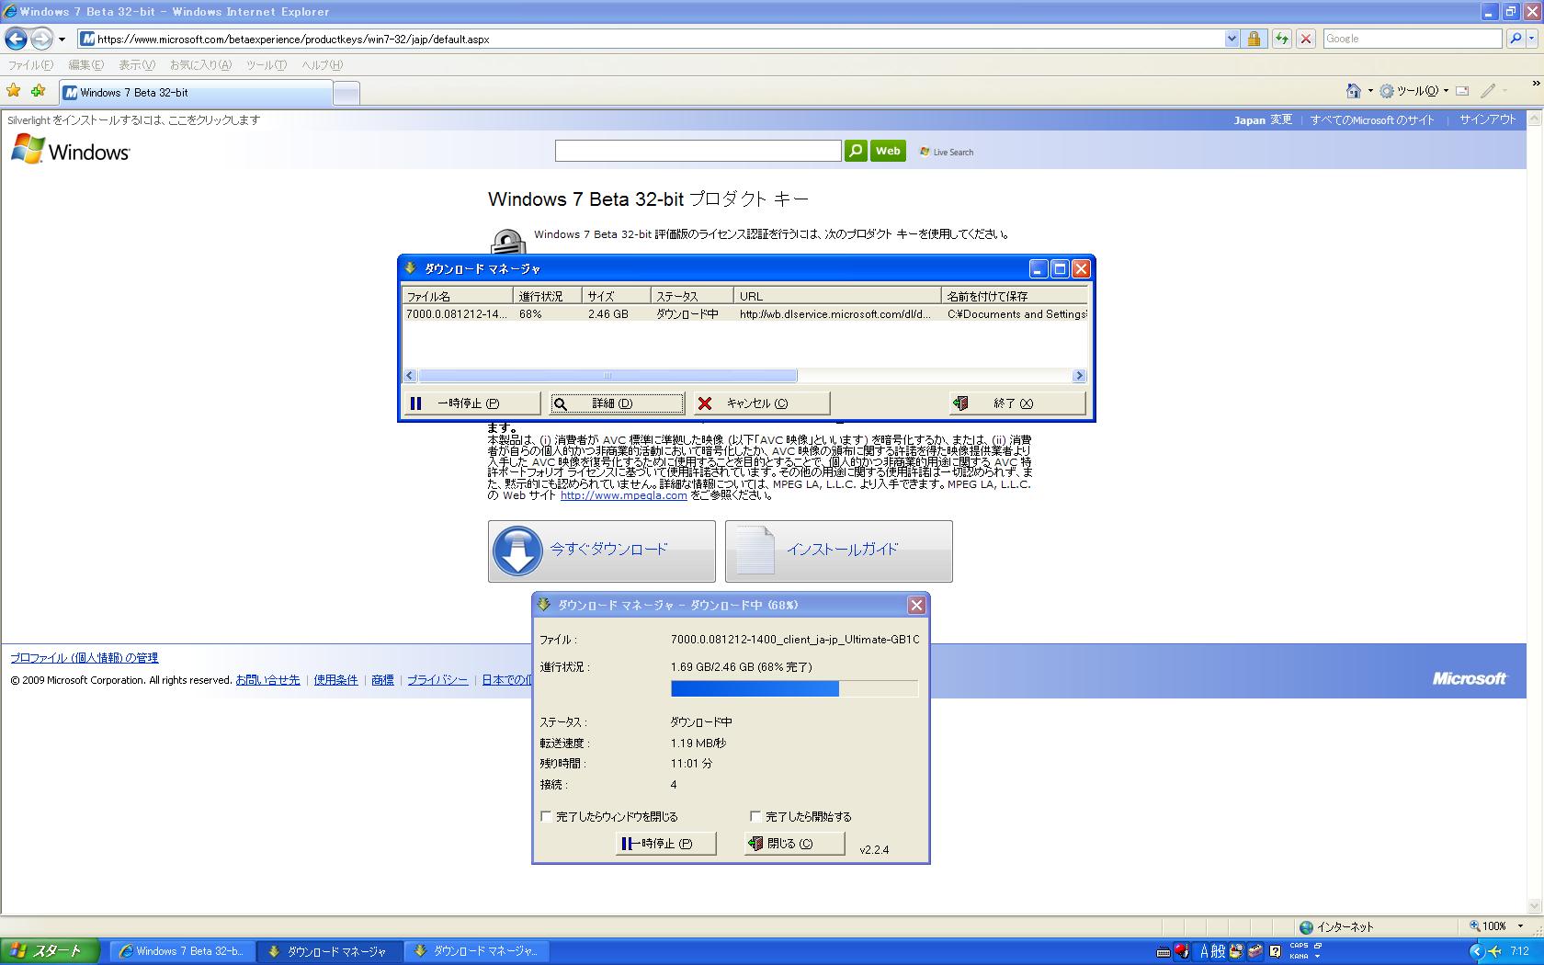Click the Live Search text field on page
The height and width of the screenshot is (965, 1544).
coord(698,151)
